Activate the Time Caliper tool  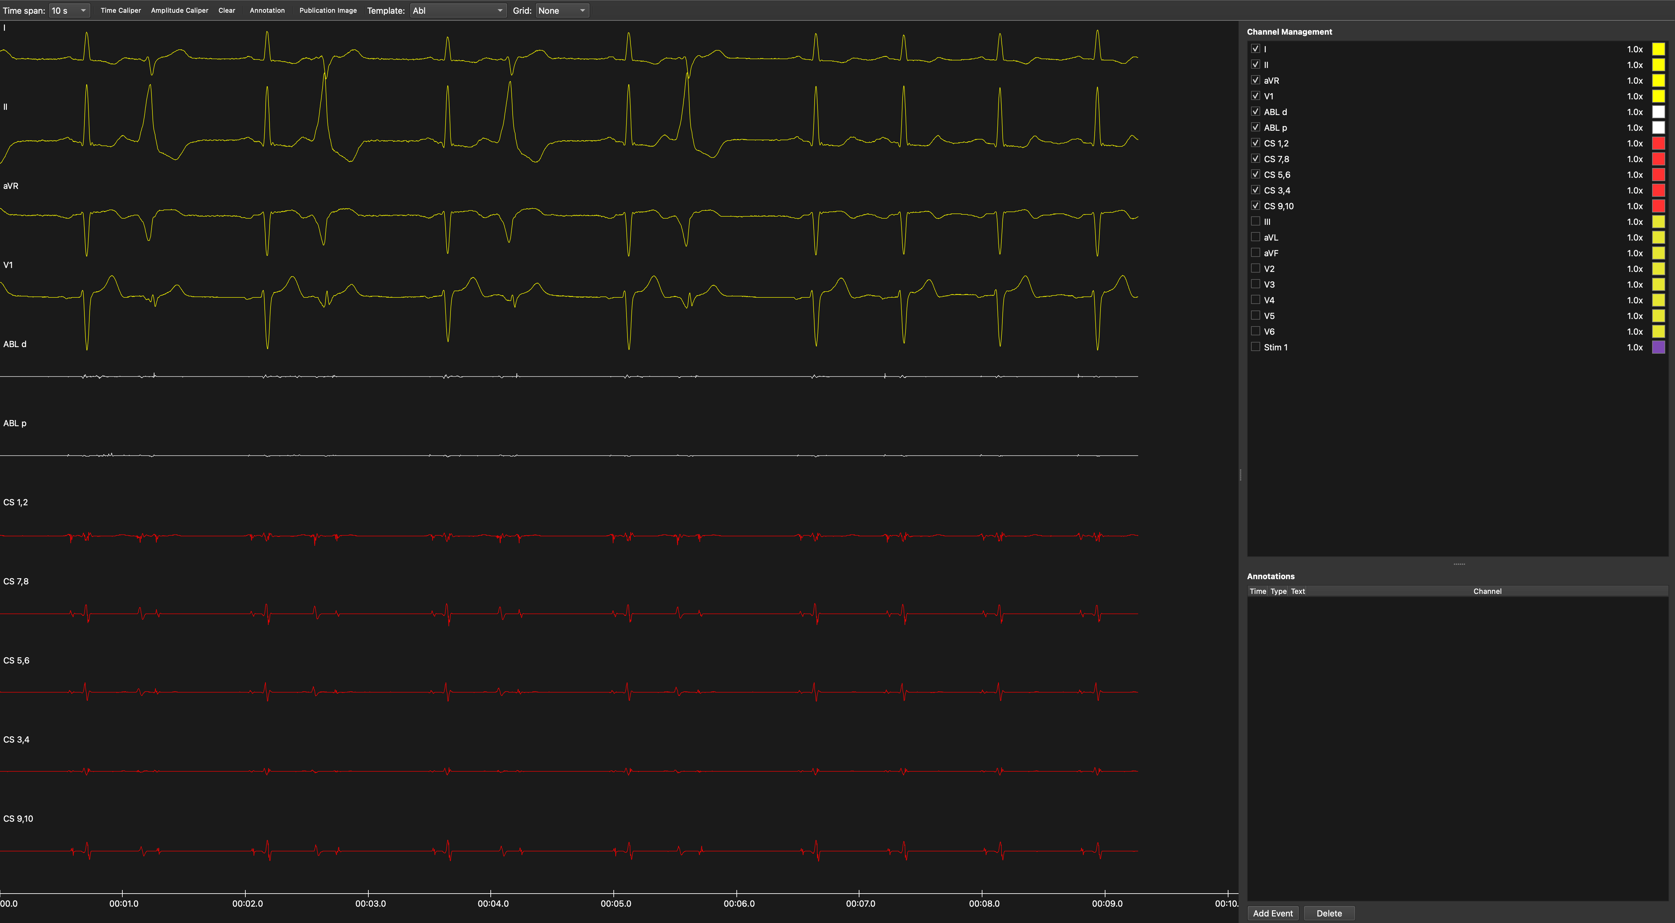121,10
